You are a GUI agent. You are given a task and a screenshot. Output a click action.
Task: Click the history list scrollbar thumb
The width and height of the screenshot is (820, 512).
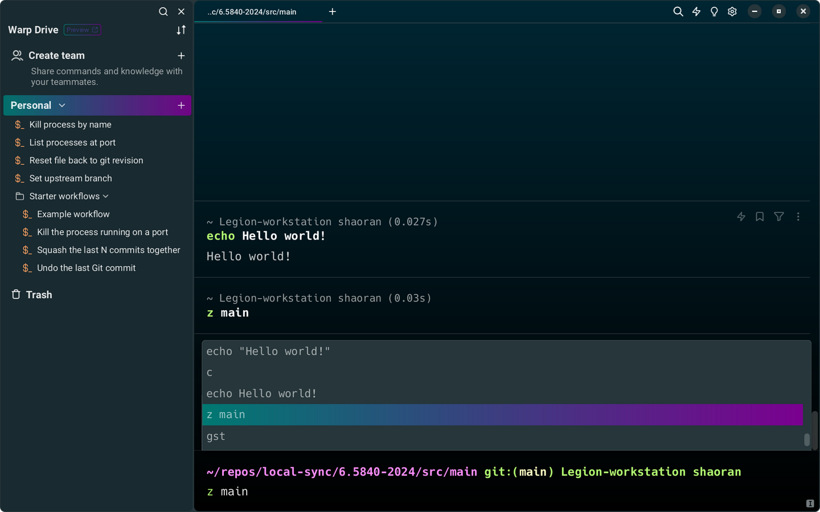807,440
